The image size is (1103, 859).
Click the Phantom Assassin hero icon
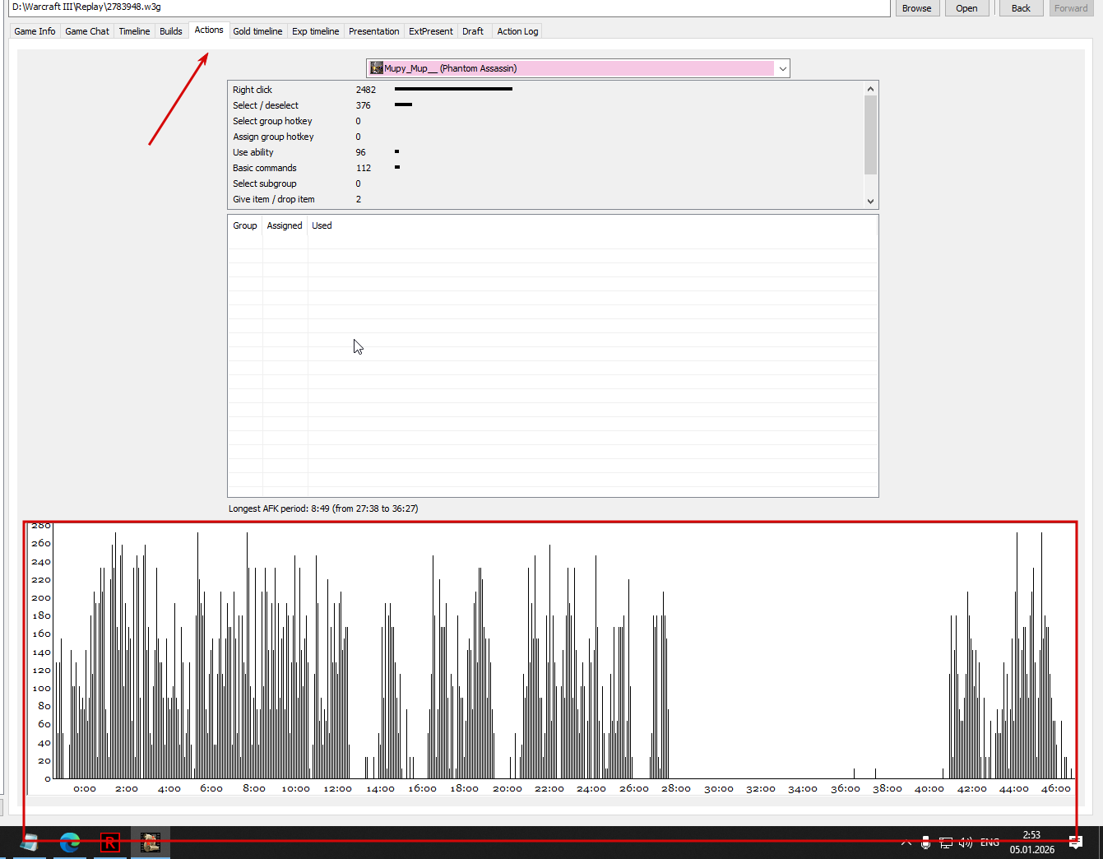coord(377,68)
